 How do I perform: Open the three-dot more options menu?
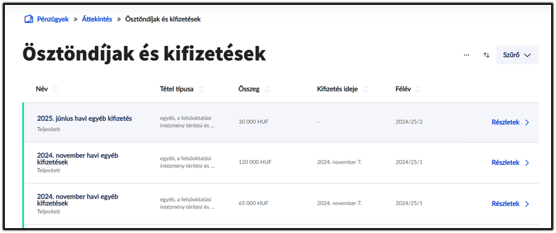[467, 55]
